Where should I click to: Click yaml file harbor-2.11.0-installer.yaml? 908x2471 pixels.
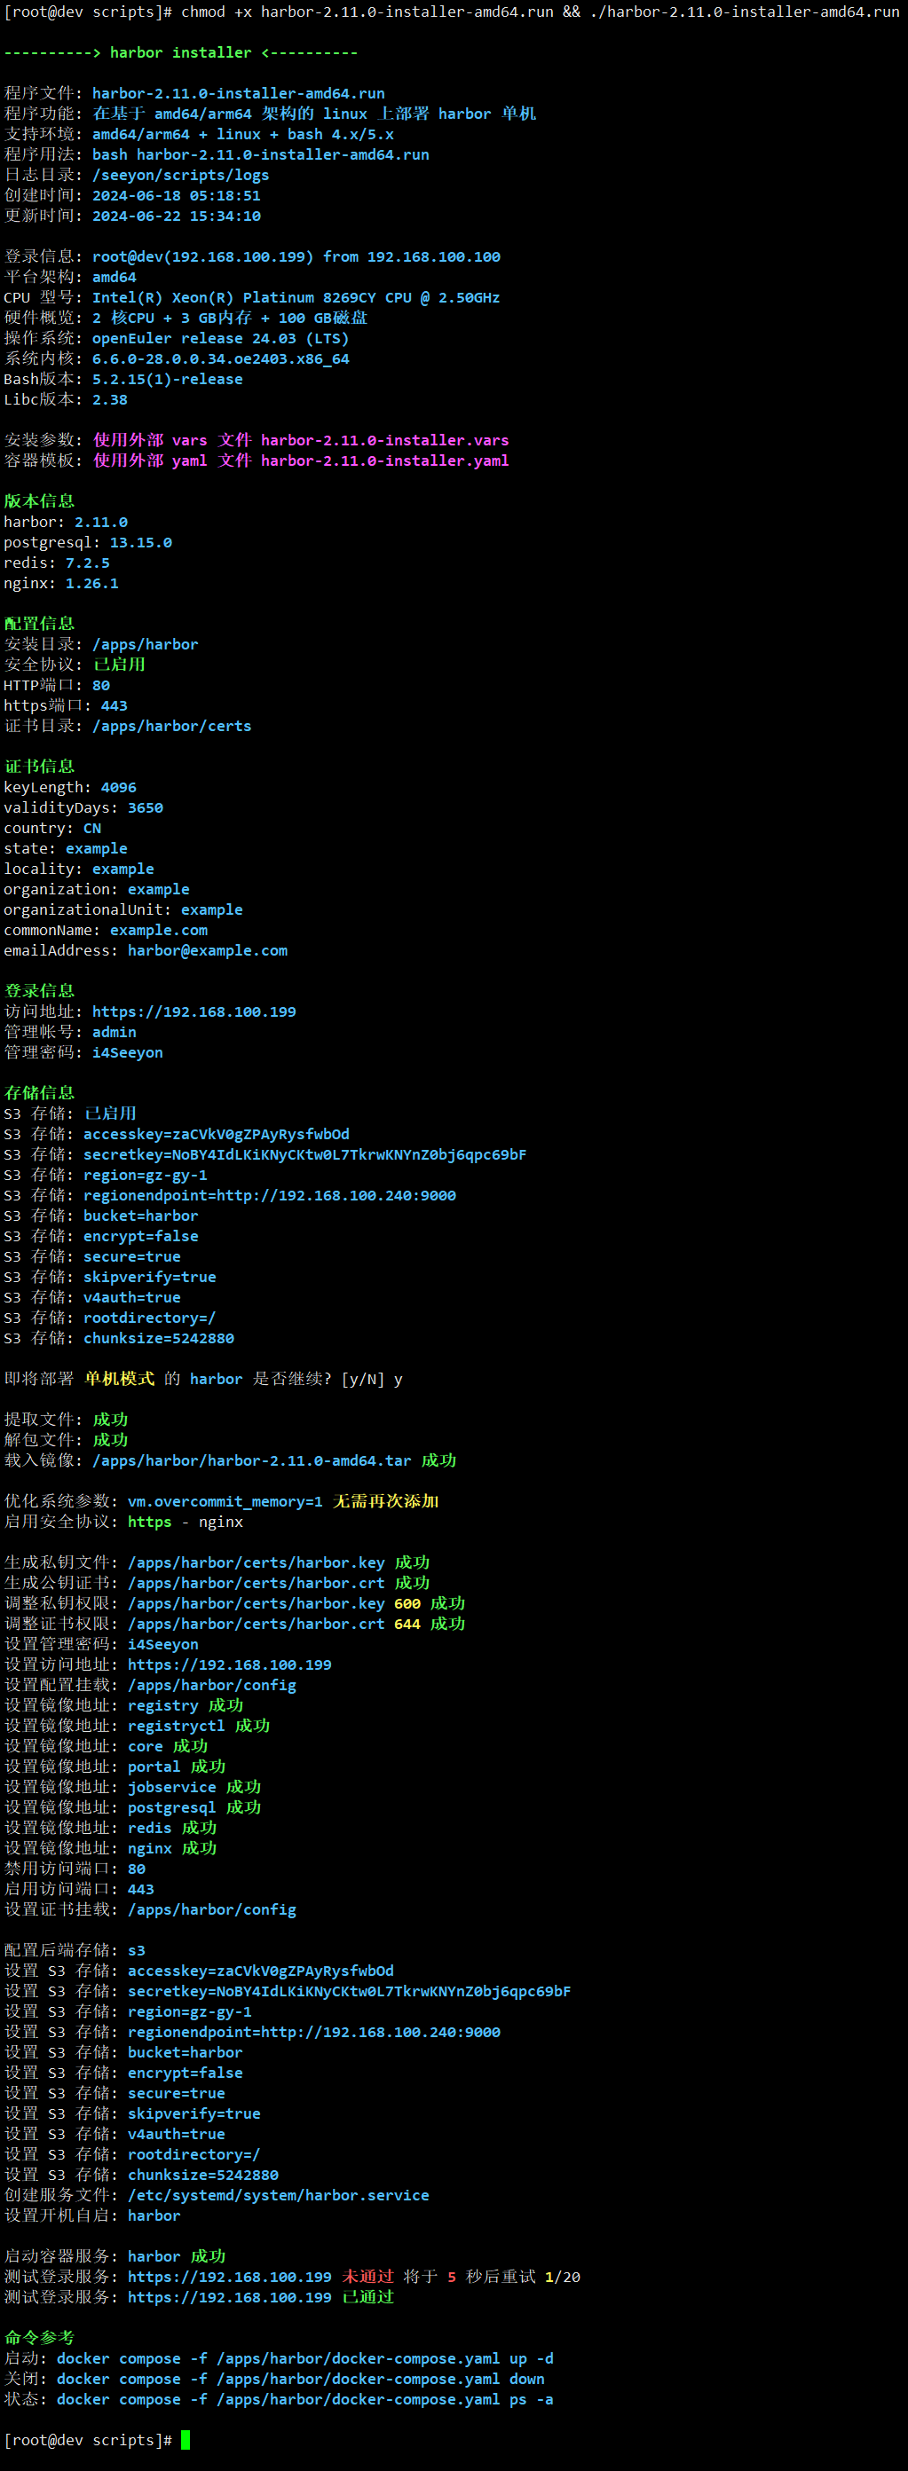(385, 460)
